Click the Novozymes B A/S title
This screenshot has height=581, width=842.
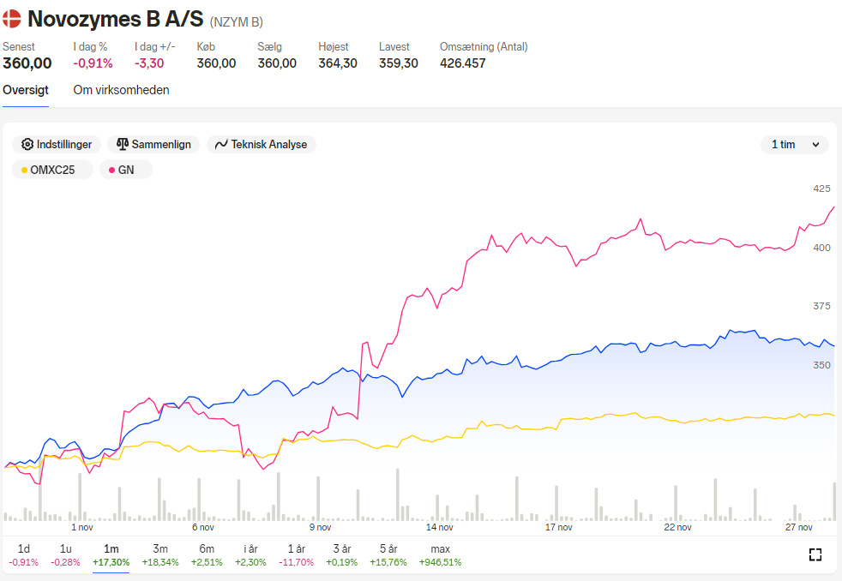[116, 19]
